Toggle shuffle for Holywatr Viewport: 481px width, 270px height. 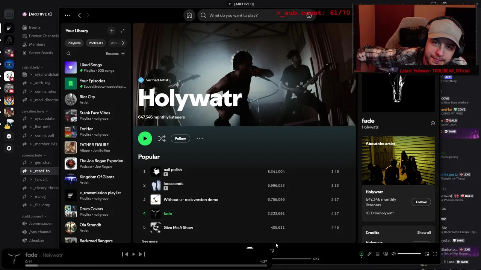point(162,139)
